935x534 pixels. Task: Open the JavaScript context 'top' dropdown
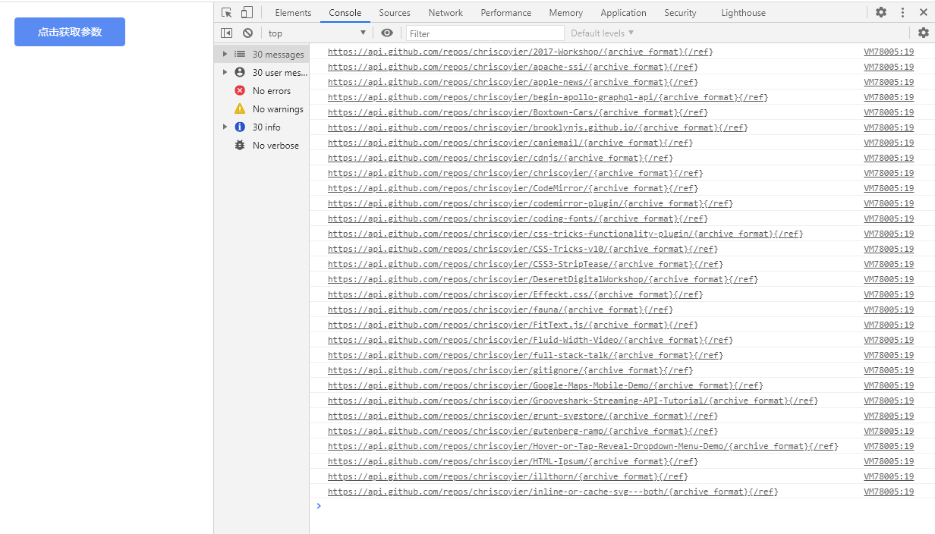(x=316, y=33)
